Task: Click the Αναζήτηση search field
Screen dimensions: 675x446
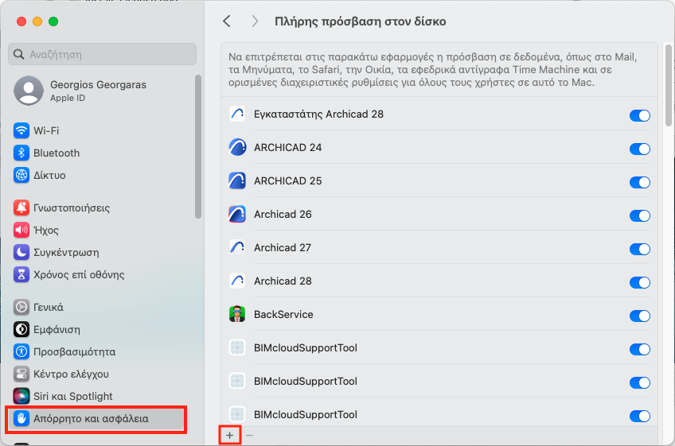Action: coord(103,54)
